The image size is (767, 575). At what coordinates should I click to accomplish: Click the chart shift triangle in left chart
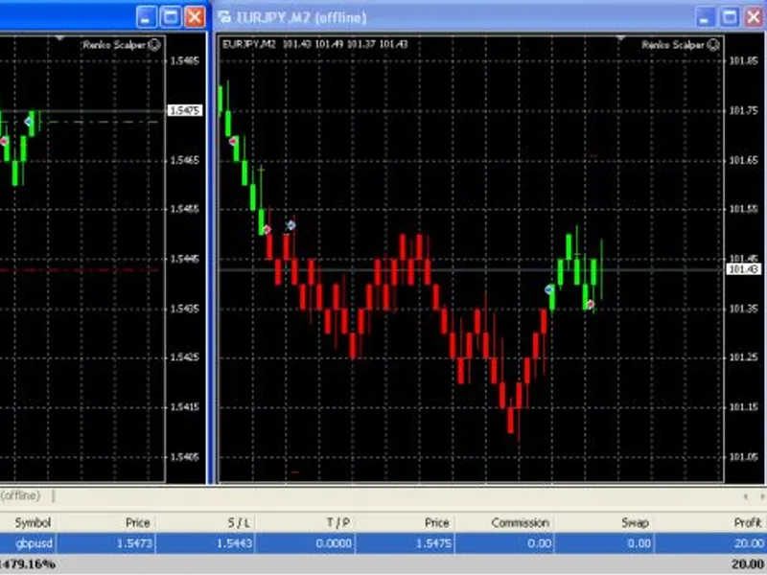(x=60, y=37)
